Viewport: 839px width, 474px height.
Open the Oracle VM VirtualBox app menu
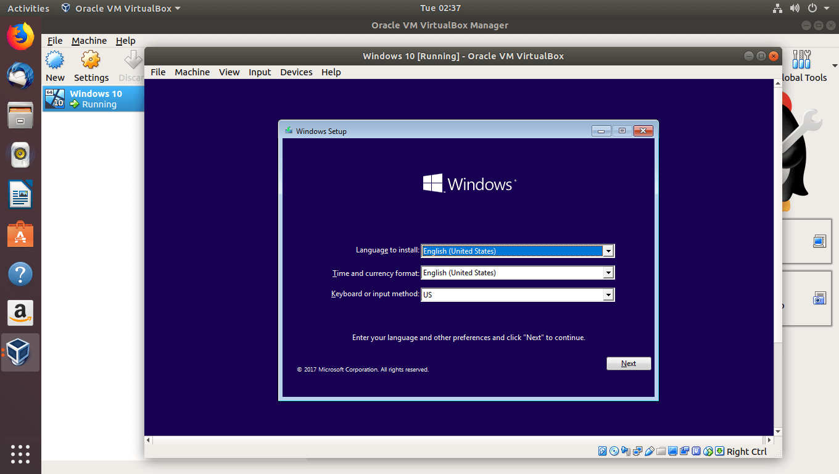122,8
